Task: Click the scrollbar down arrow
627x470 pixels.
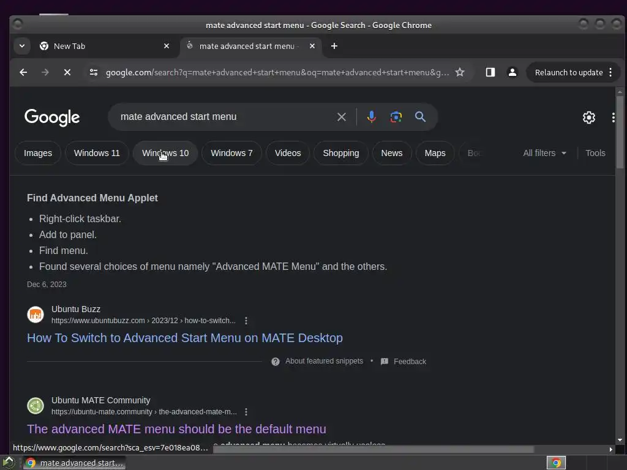Action: [620, 440]
